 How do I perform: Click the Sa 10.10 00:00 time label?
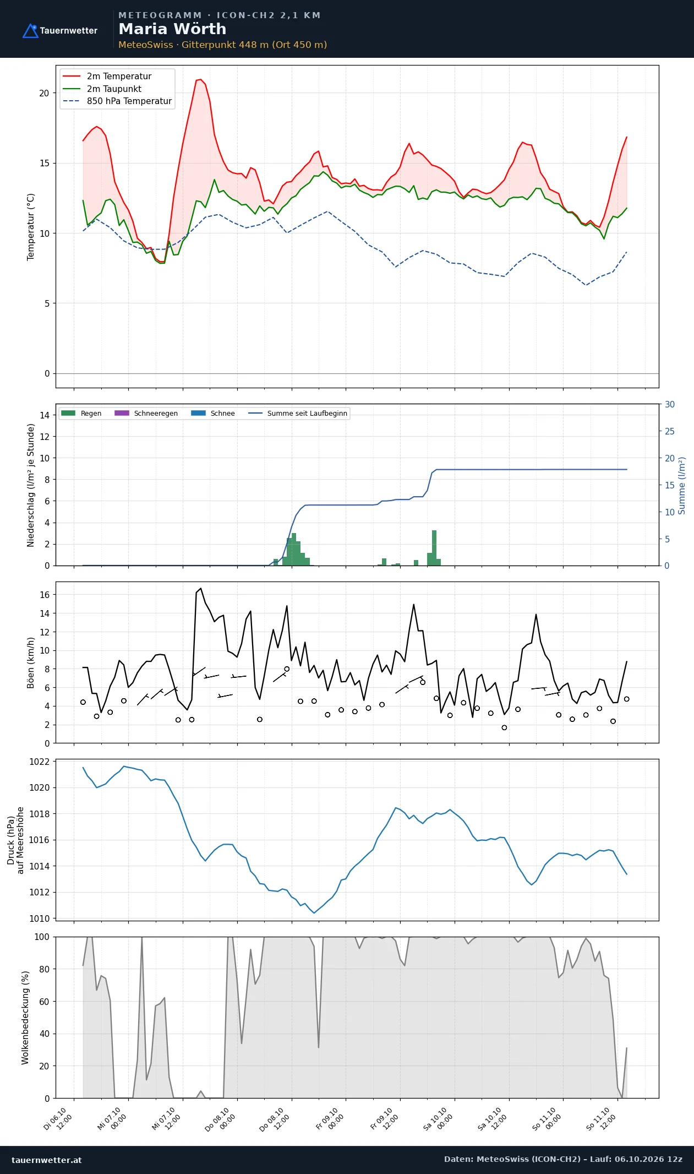438,1119
